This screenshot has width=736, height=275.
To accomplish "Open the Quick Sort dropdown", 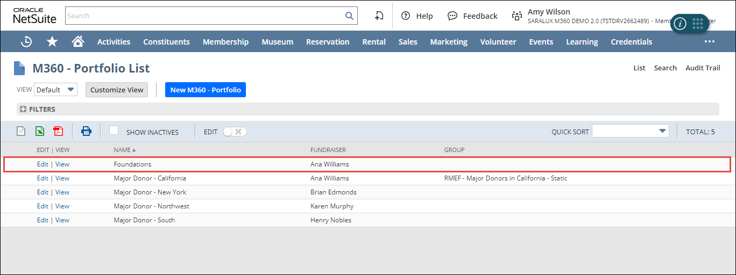I will pos(630,131).
